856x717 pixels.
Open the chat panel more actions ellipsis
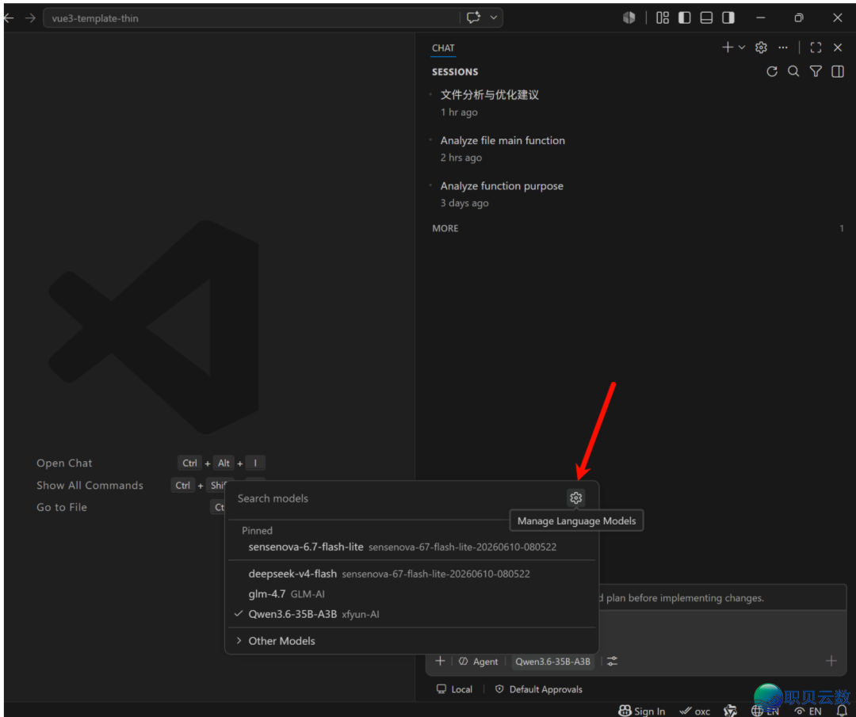[x=783, y=48]
